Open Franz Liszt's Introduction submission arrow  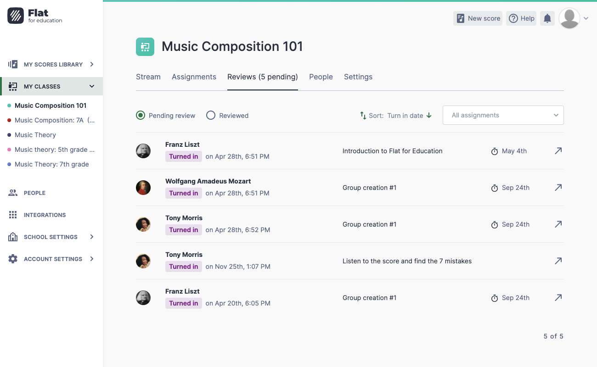pos(558,151)
